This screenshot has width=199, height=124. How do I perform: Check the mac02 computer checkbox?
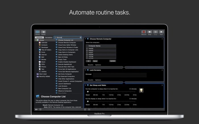point(87,51)
